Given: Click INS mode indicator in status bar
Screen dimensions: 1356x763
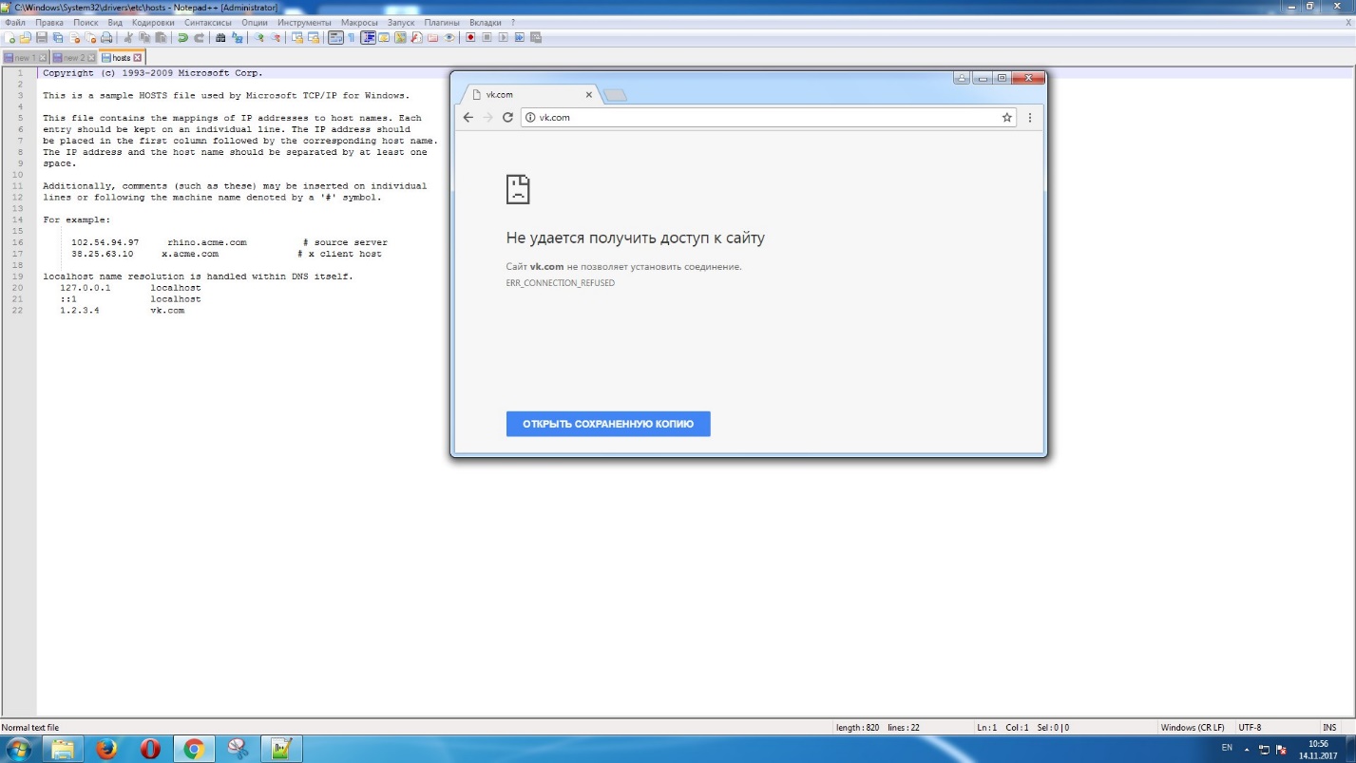Looking at the screenshot, I should pyautogui.click(x=1329, y=728).
